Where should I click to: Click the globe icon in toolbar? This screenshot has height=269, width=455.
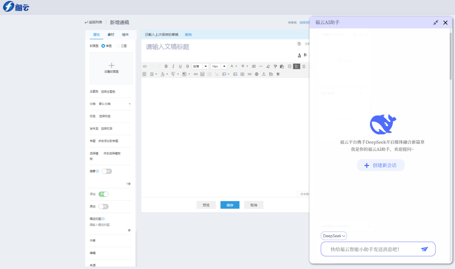(256, 75)
